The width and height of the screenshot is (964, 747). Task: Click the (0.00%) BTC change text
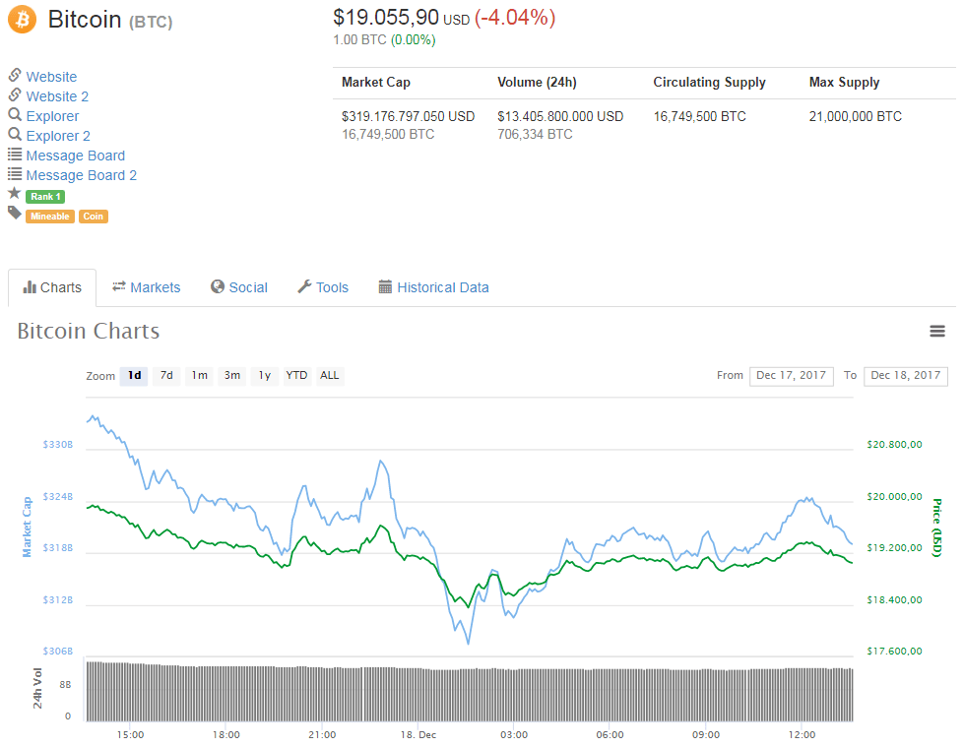point(414,40)
